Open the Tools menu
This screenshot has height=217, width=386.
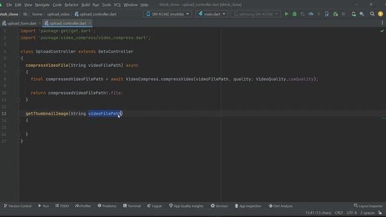[x=106, y=5]
